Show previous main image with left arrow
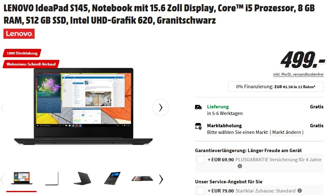Image resolution: width=328 pixels, height=195 pixels. [3, 108]
